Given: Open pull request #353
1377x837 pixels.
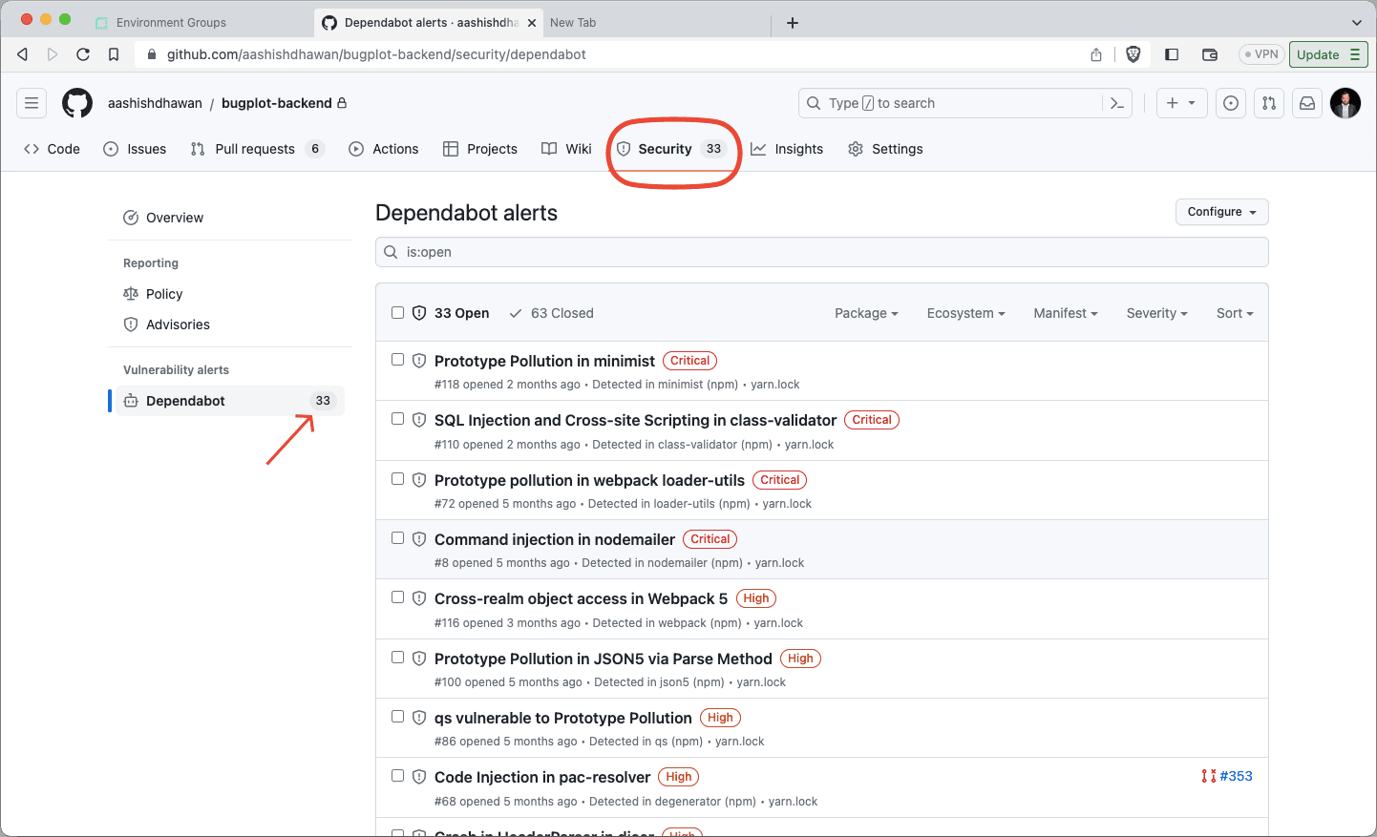Looking at the screenshot, I should (1236, 776).
